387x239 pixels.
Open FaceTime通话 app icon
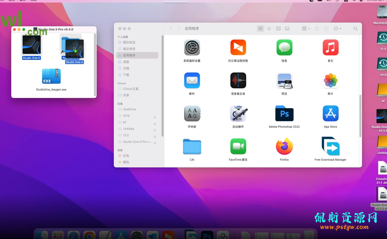[x=238, y=147]
